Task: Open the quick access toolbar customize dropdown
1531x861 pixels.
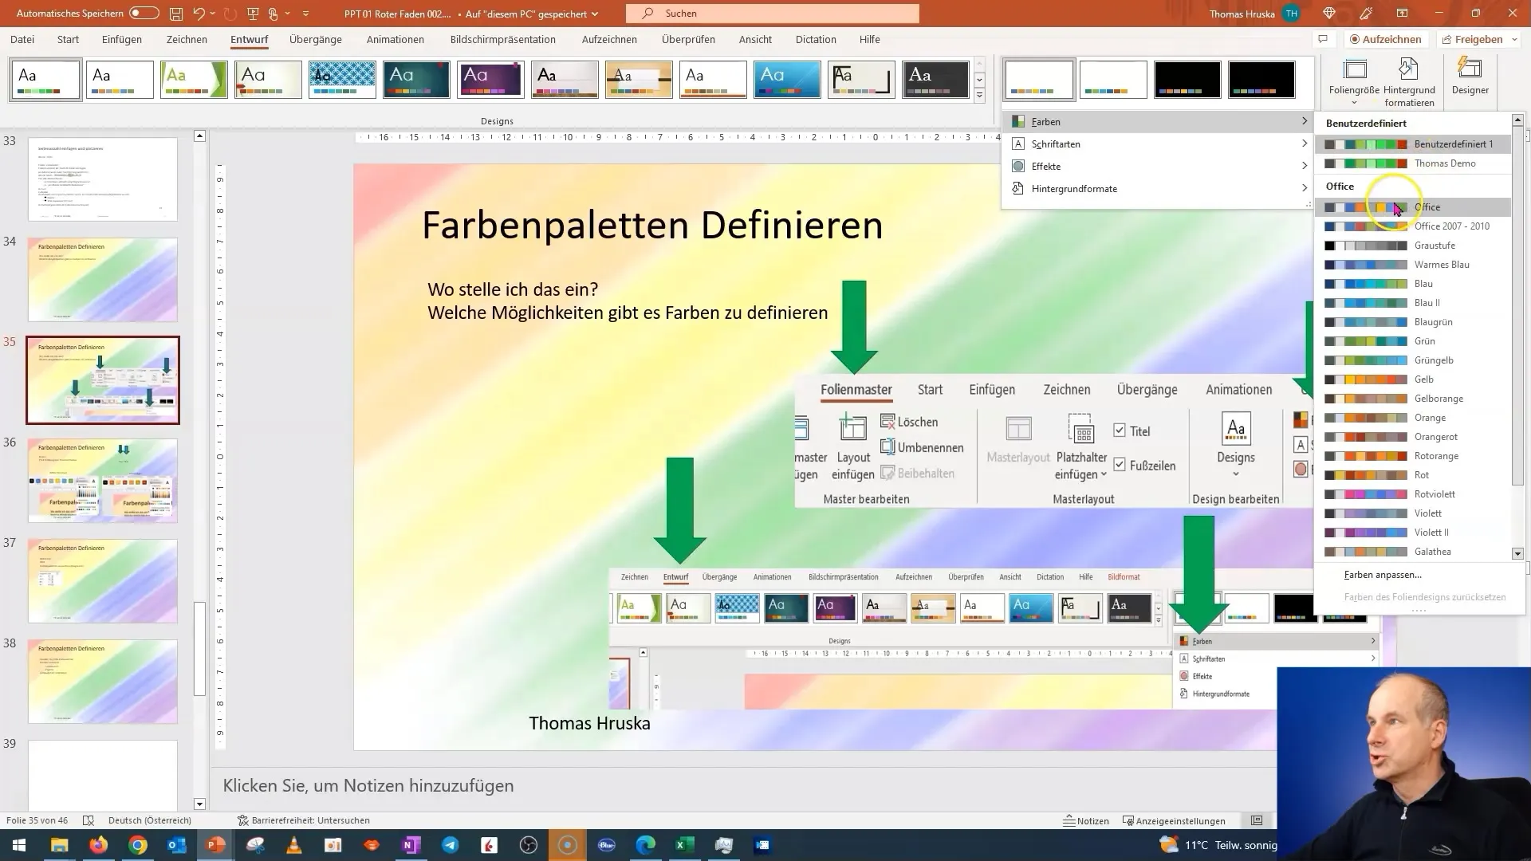Action: (305, 14)
